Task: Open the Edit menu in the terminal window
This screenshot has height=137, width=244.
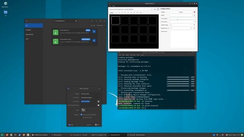Action: click(123, 55)
